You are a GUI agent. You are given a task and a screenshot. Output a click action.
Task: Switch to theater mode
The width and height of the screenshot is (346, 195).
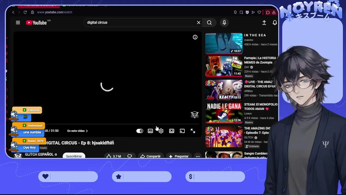[x=172, y=131]
